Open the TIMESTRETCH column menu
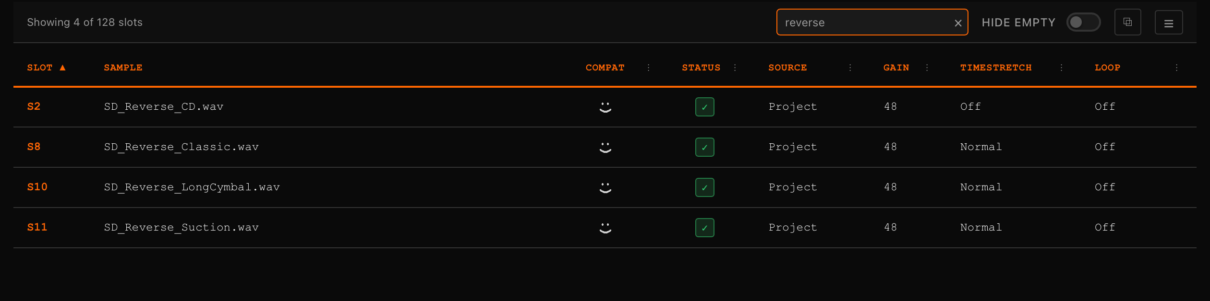Viewport: 1210px width, 301px height. [1062, 68]
